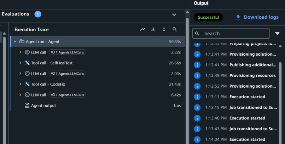Click the 2.32s LLM call icon
285x144 pixels.
coord(27,52)
